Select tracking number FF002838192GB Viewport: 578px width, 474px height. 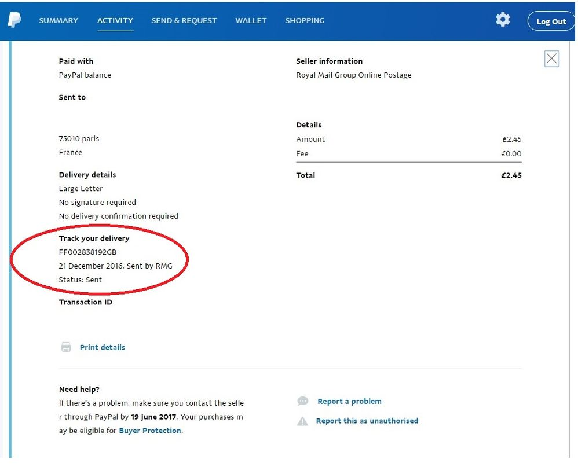point(87,252)
